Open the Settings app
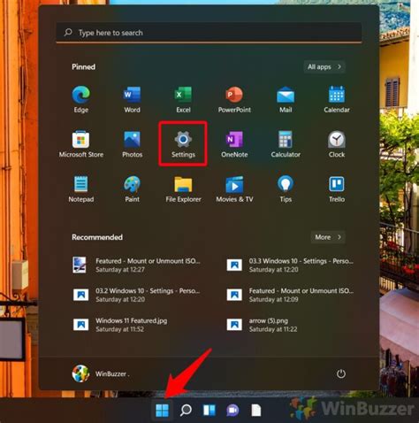The width and height of the screenshot is (419, 423). pos(183,144)
